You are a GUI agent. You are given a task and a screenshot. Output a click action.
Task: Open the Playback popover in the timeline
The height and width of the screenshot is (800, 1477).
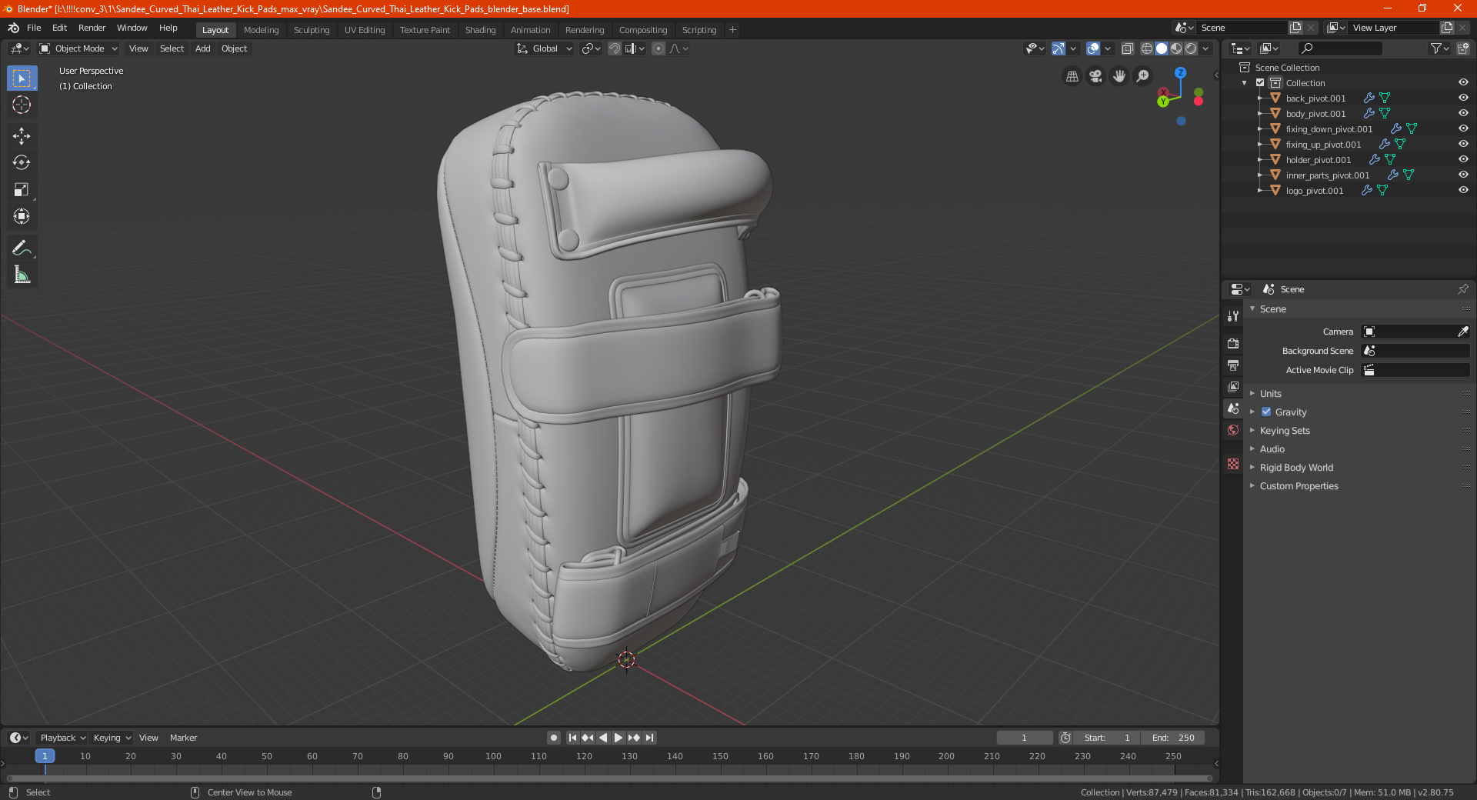pos(62,738)
